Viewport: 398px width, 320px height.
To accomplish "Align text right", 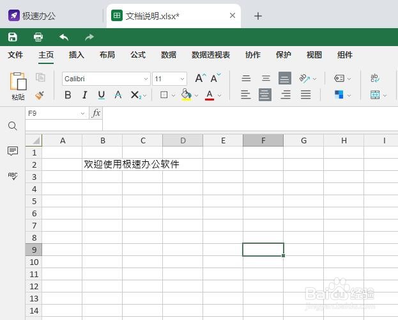I will point(286,95).
